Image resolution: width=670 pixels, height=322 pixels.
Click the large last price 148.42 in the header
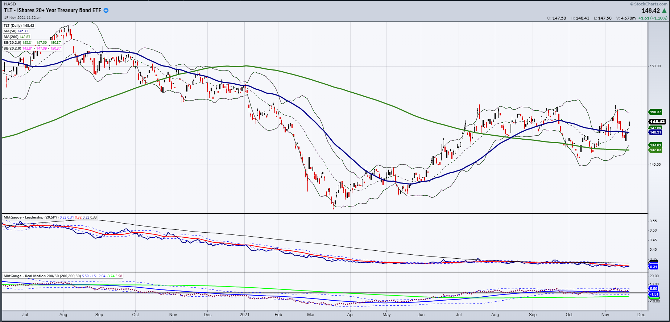(651, 11)
